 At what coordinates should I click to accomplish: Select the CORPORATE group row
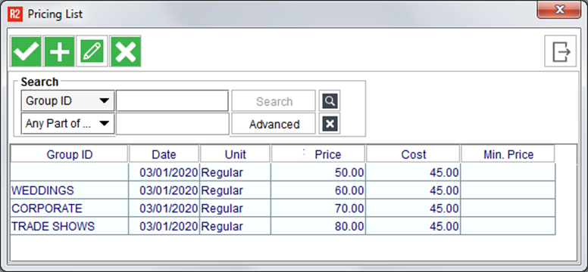tap(283, 208)
